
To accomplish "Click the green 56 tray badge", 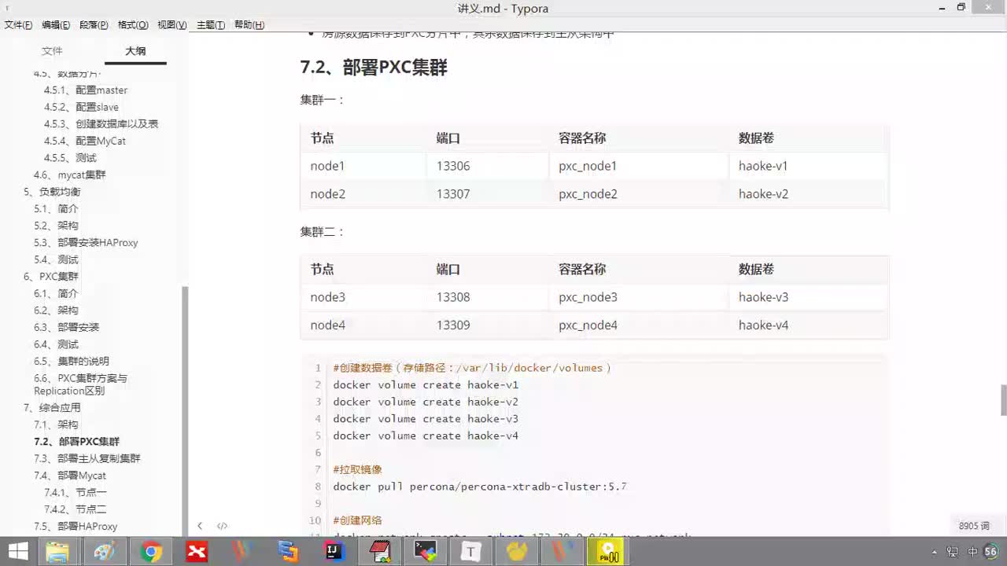I will pyautogui.click(x=990, y=552).
